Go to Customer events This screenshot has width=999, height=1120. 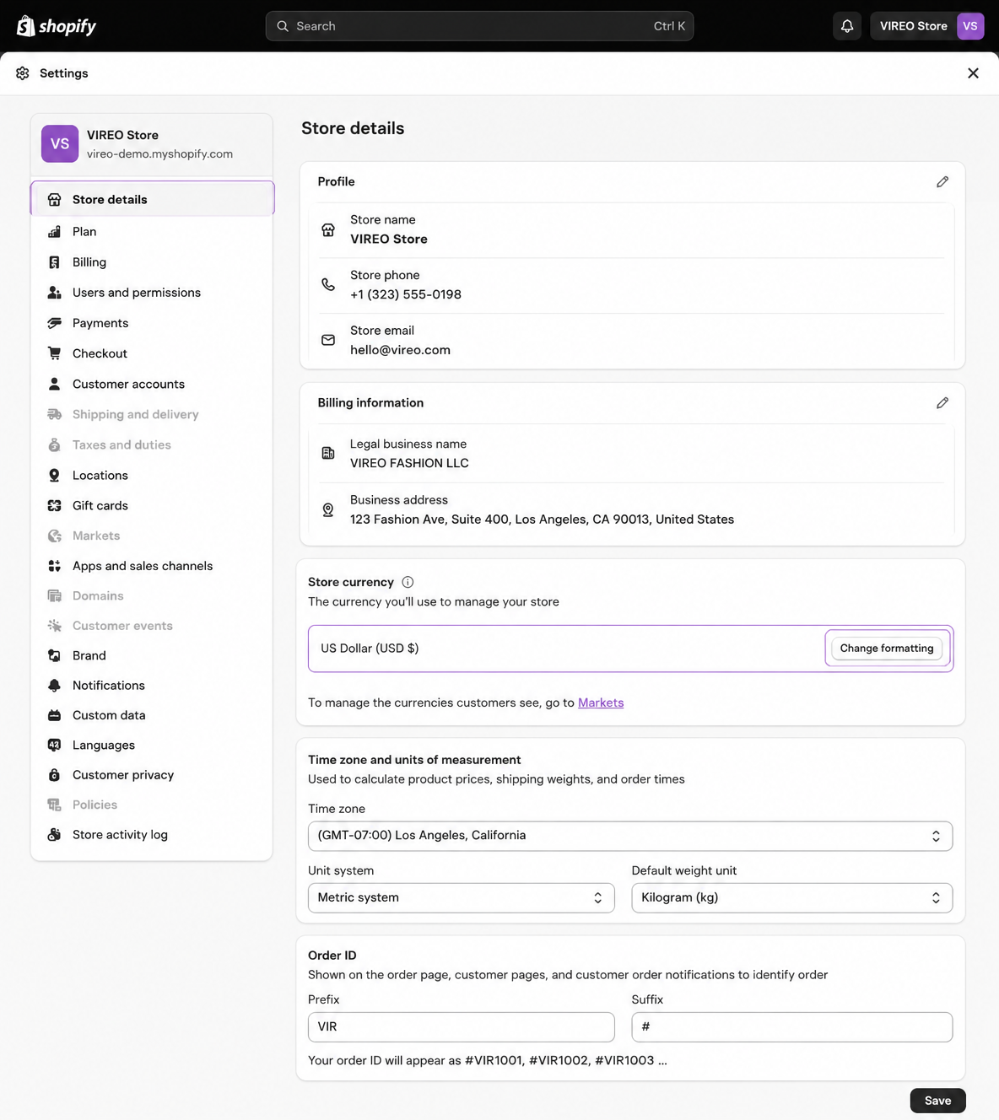(x=122, y=626)
